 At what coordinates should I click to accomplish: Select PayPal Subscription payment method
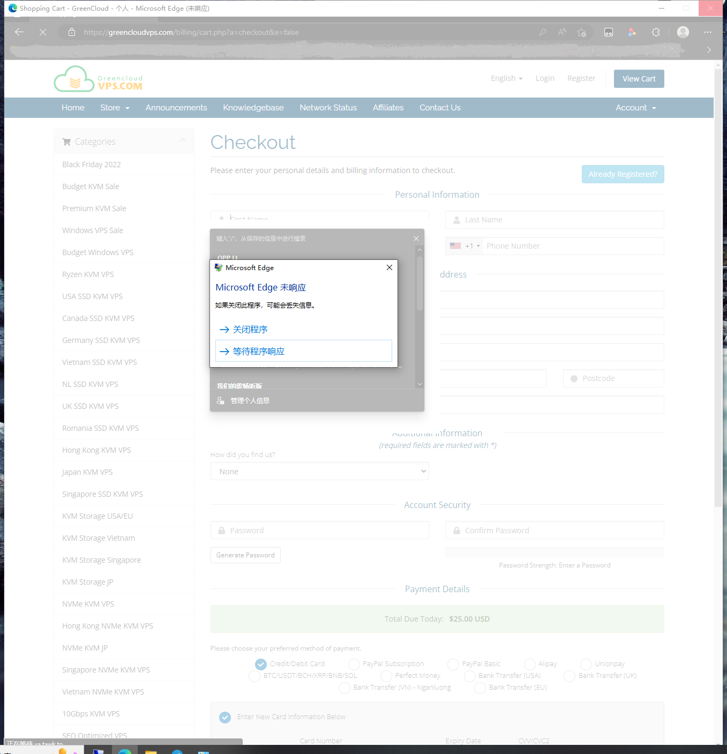(354, 664)
